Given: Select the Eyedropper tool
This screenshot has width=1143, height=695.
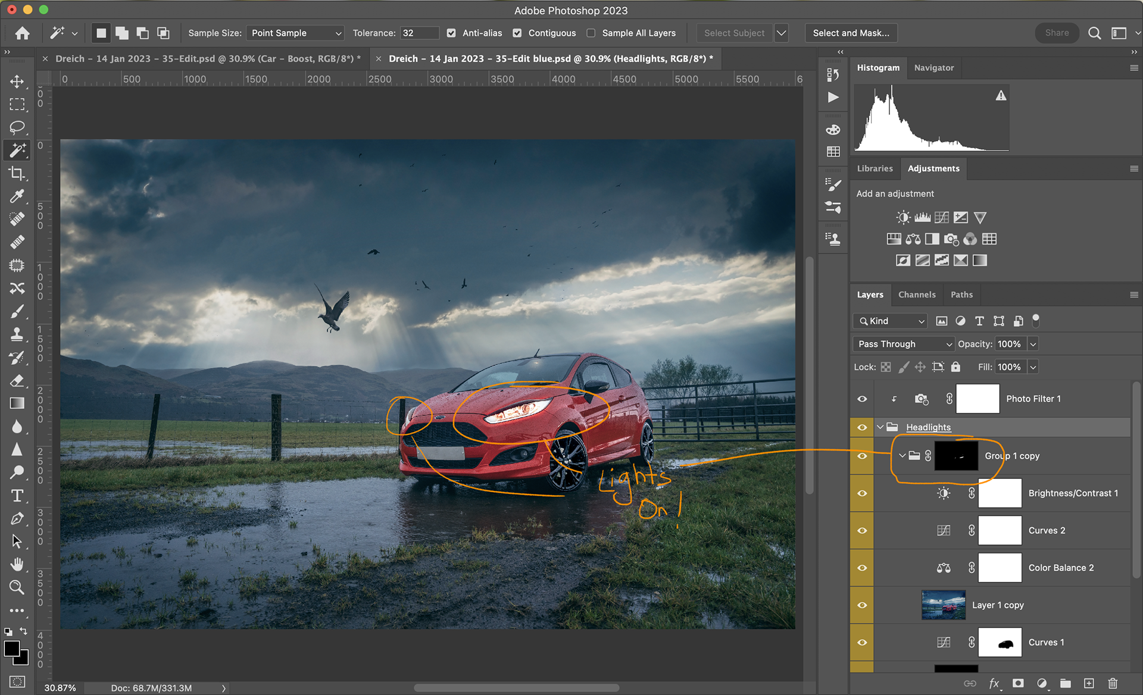Looking at the screenshot, I should [x=17, y=196].
